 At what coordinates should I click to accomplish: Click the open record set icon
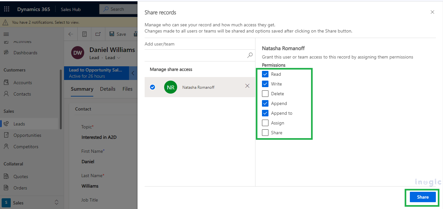(85, 34)
